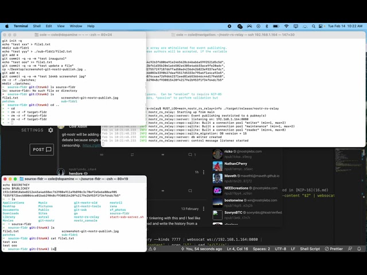This screenshot has height=275, width=367.
Task: Click Prettier status bar item
Action: coord(334,249)
